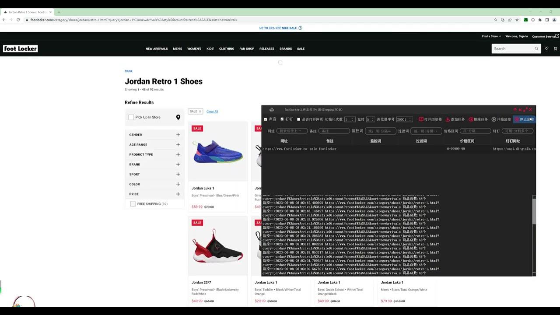
Task: Open the RELEASES menu
Action: (x=267, y=49)
